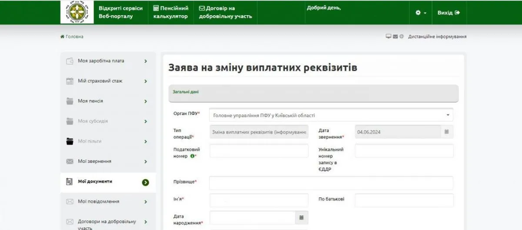Screen dimensions: 522x230
Task: Click the По батькові input field
Action: tap(404, 200)
